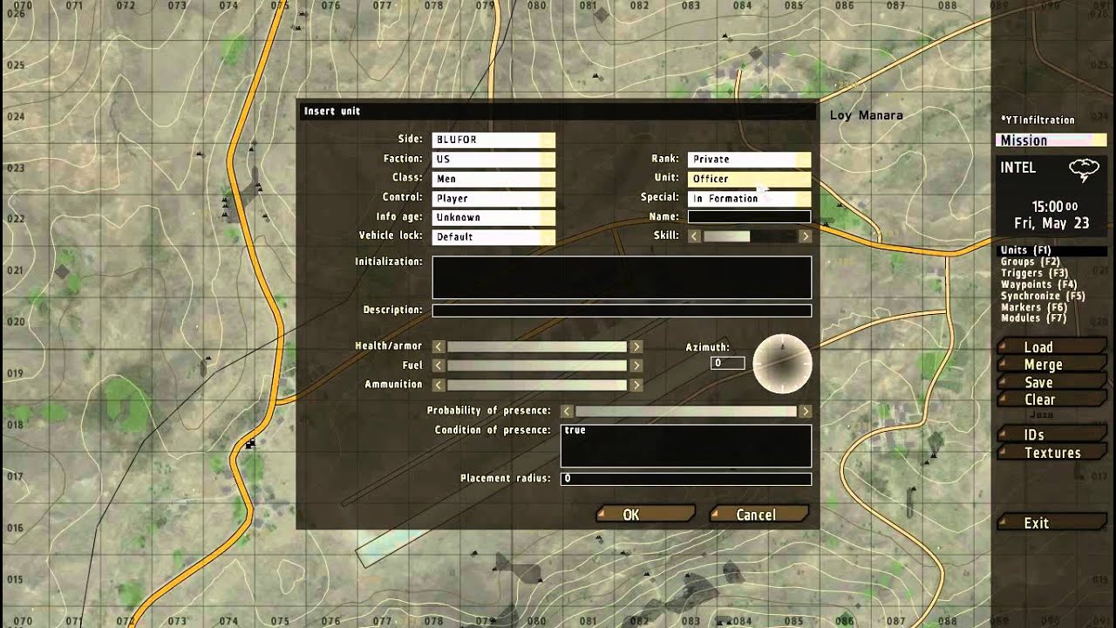Focus the Name input field
This screenshot has width=1116, height=628.
point(749,217)
